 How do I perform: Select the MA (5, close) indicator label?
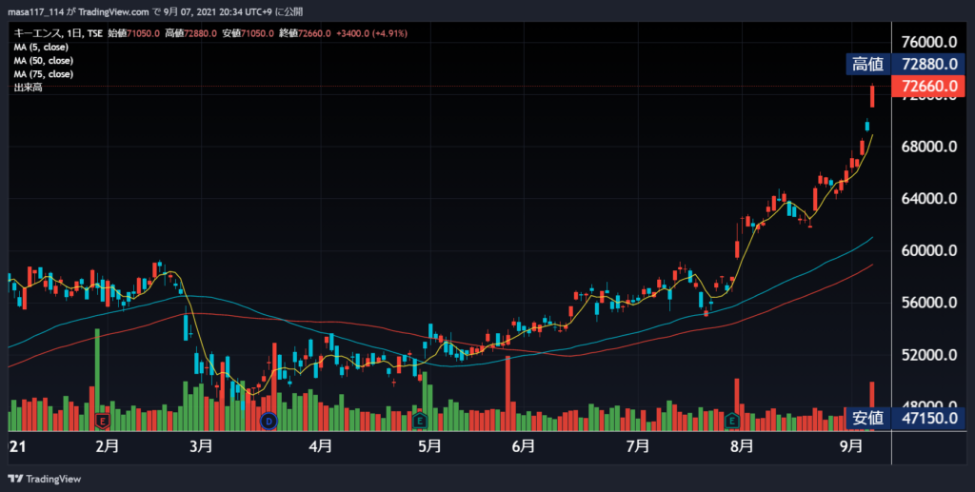41,48
